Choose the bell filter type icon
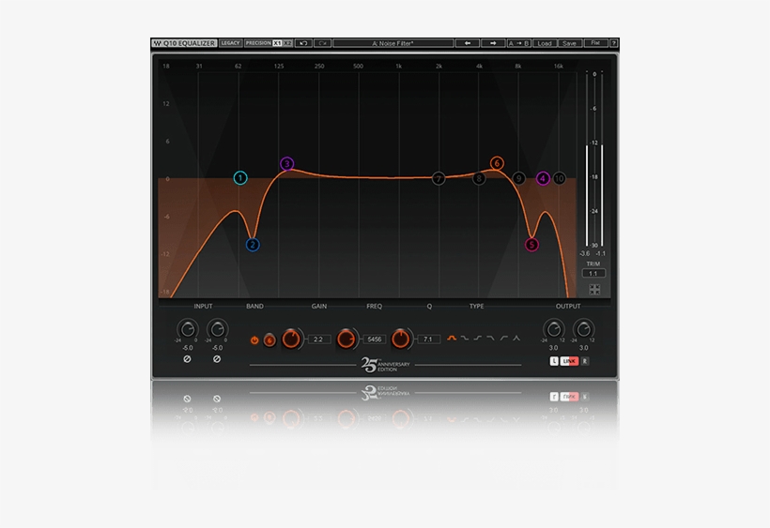This screenshot has width=770, height=528. coord(452,339)
